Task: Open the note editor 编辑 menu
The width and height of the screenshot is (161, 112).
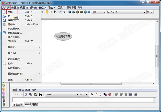Action: [x=15, y=90]
